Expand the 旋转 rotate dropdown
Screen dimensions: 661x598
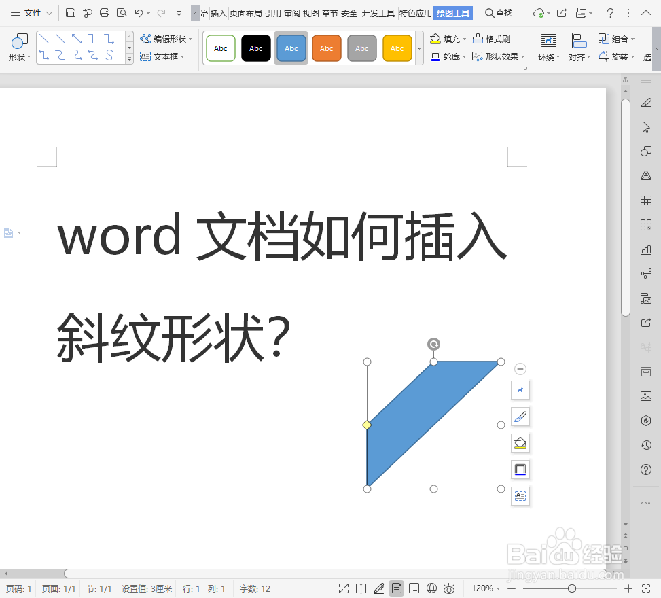(632, 56)
